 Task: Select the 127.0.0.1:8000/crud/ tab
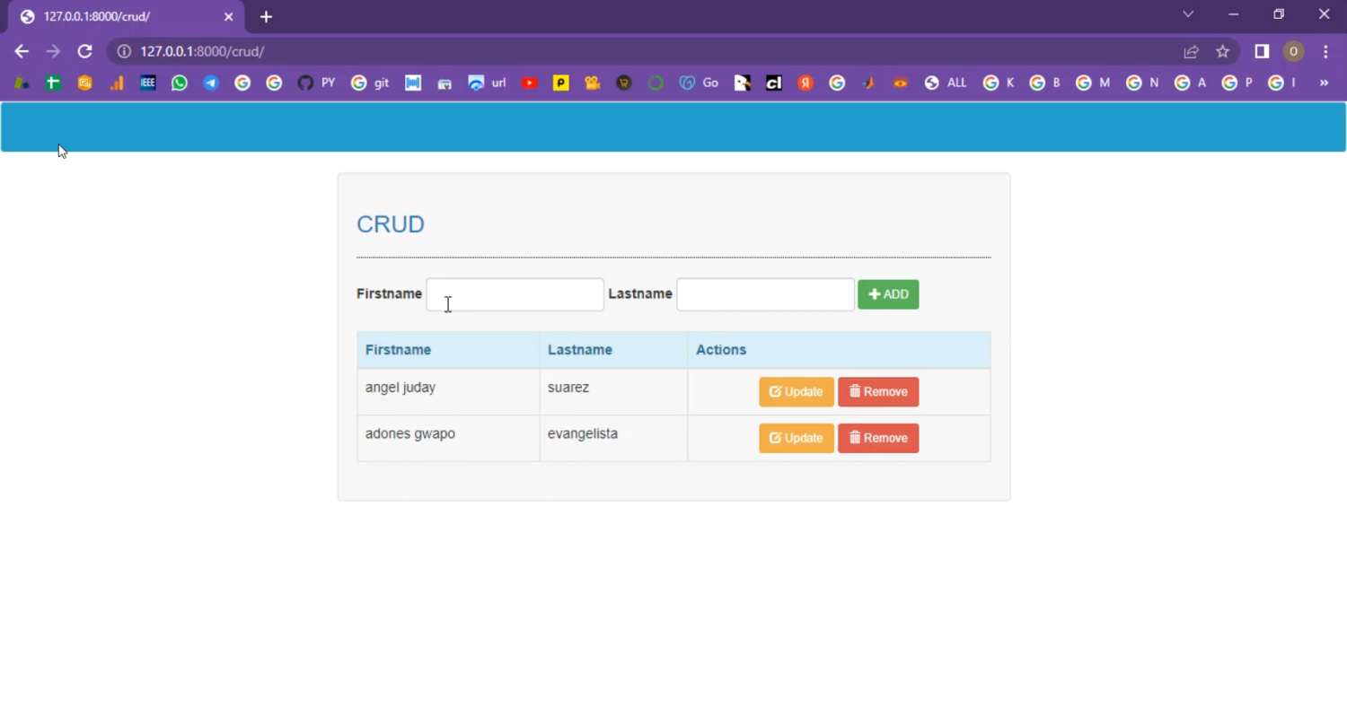tap(117, 16)
